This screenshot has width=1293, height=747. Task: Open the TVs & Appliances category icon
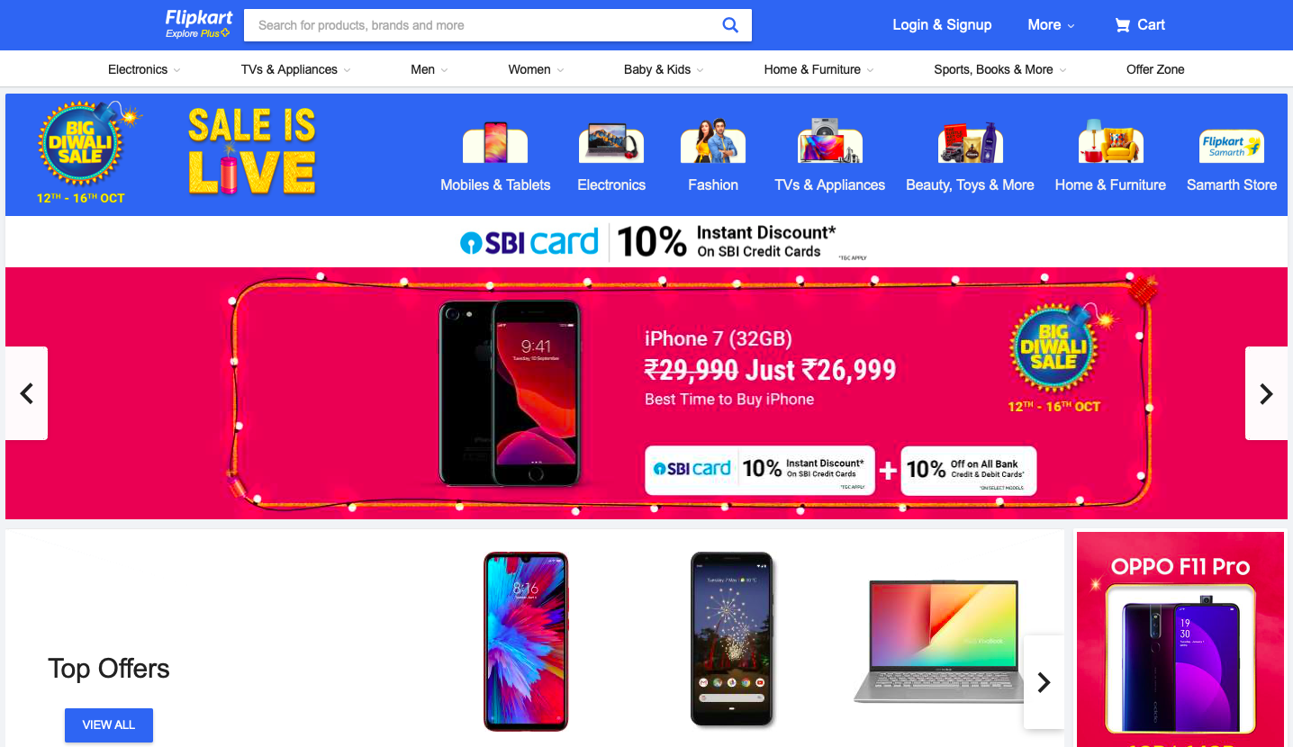pyautogui.click(x=830, y=142)
